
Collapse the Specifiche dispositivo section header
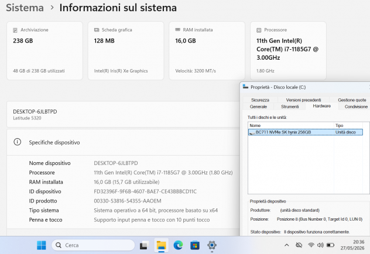point(123,142)
